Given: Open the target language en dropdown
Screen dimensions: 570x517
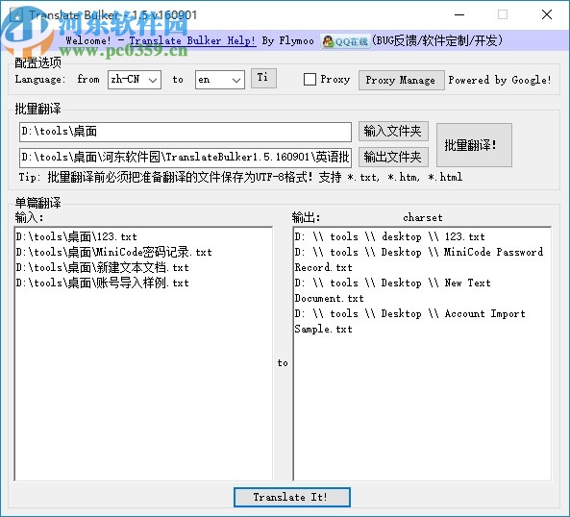Looking at the screenshot, I should coord(219,80).
